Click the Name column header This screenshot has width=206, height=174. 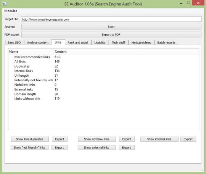(x=31, y=52)
